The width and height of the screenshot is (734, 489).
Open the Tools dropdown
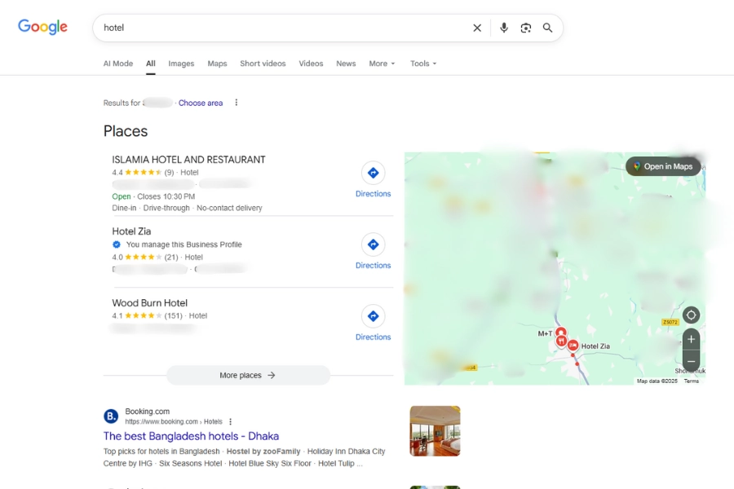pos(422,63)
